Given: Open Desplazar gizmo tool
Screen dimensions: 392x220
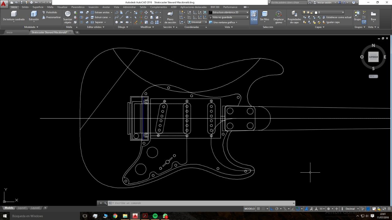Looking at the screenshot, I should click(279, 17).
